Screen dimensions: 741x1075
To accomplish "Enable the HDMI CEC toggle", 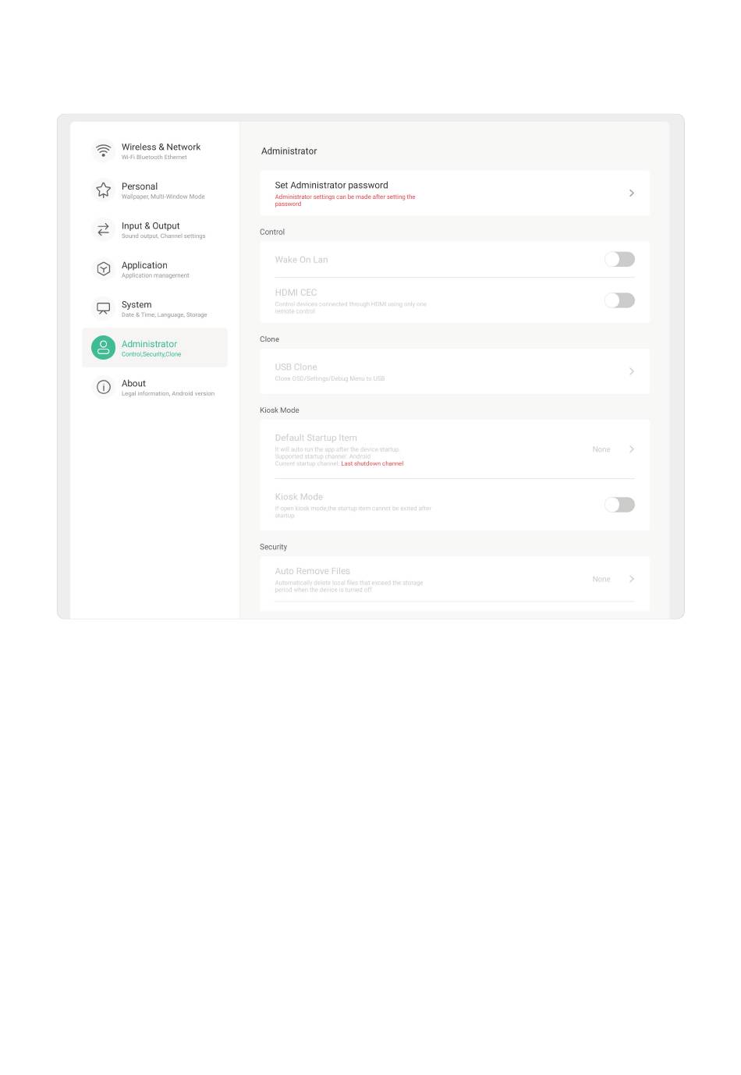I will [x=619, y=300].
